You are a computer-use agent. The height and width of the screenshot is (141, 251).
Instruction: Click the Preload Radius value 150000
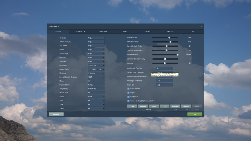coord(189,55)
